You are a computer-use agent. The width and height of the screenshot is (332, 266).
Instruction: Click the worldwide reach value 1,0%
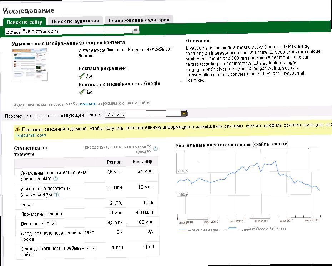[148, 202]
